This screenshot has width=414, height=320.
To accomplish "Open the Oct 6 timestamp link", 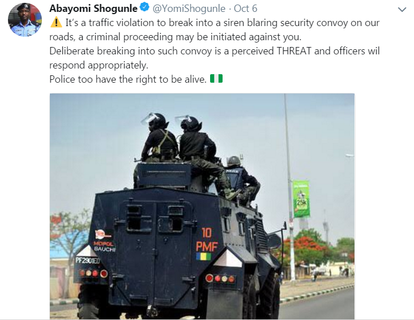I will pyautogui.click(x=246, y=8).
